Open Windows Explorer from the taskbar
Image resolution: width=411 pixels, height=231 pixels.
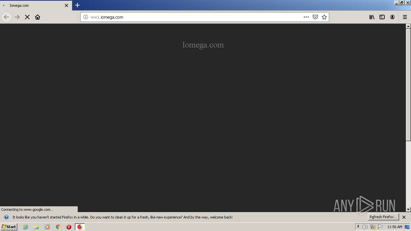36,227
